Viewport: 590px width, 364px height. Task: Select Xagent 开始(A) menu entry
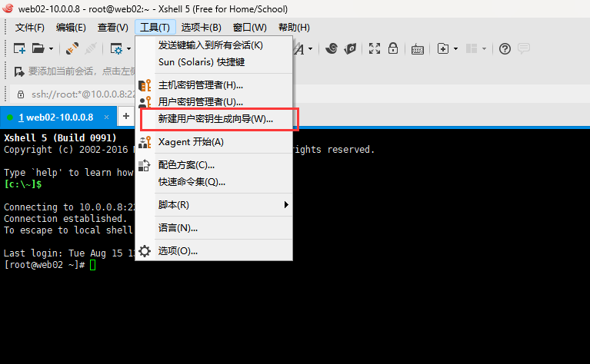(x=214, y=142)
